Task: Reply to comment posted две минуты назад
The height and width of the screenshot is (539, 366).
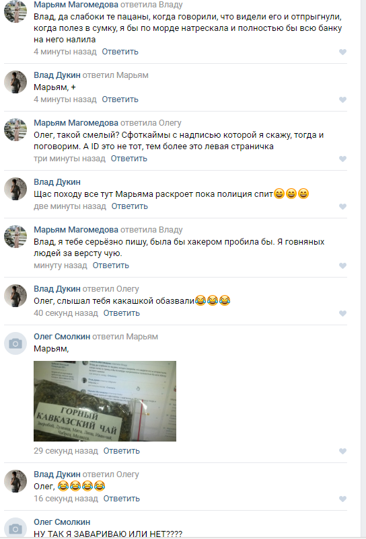Action: (129, 206)
